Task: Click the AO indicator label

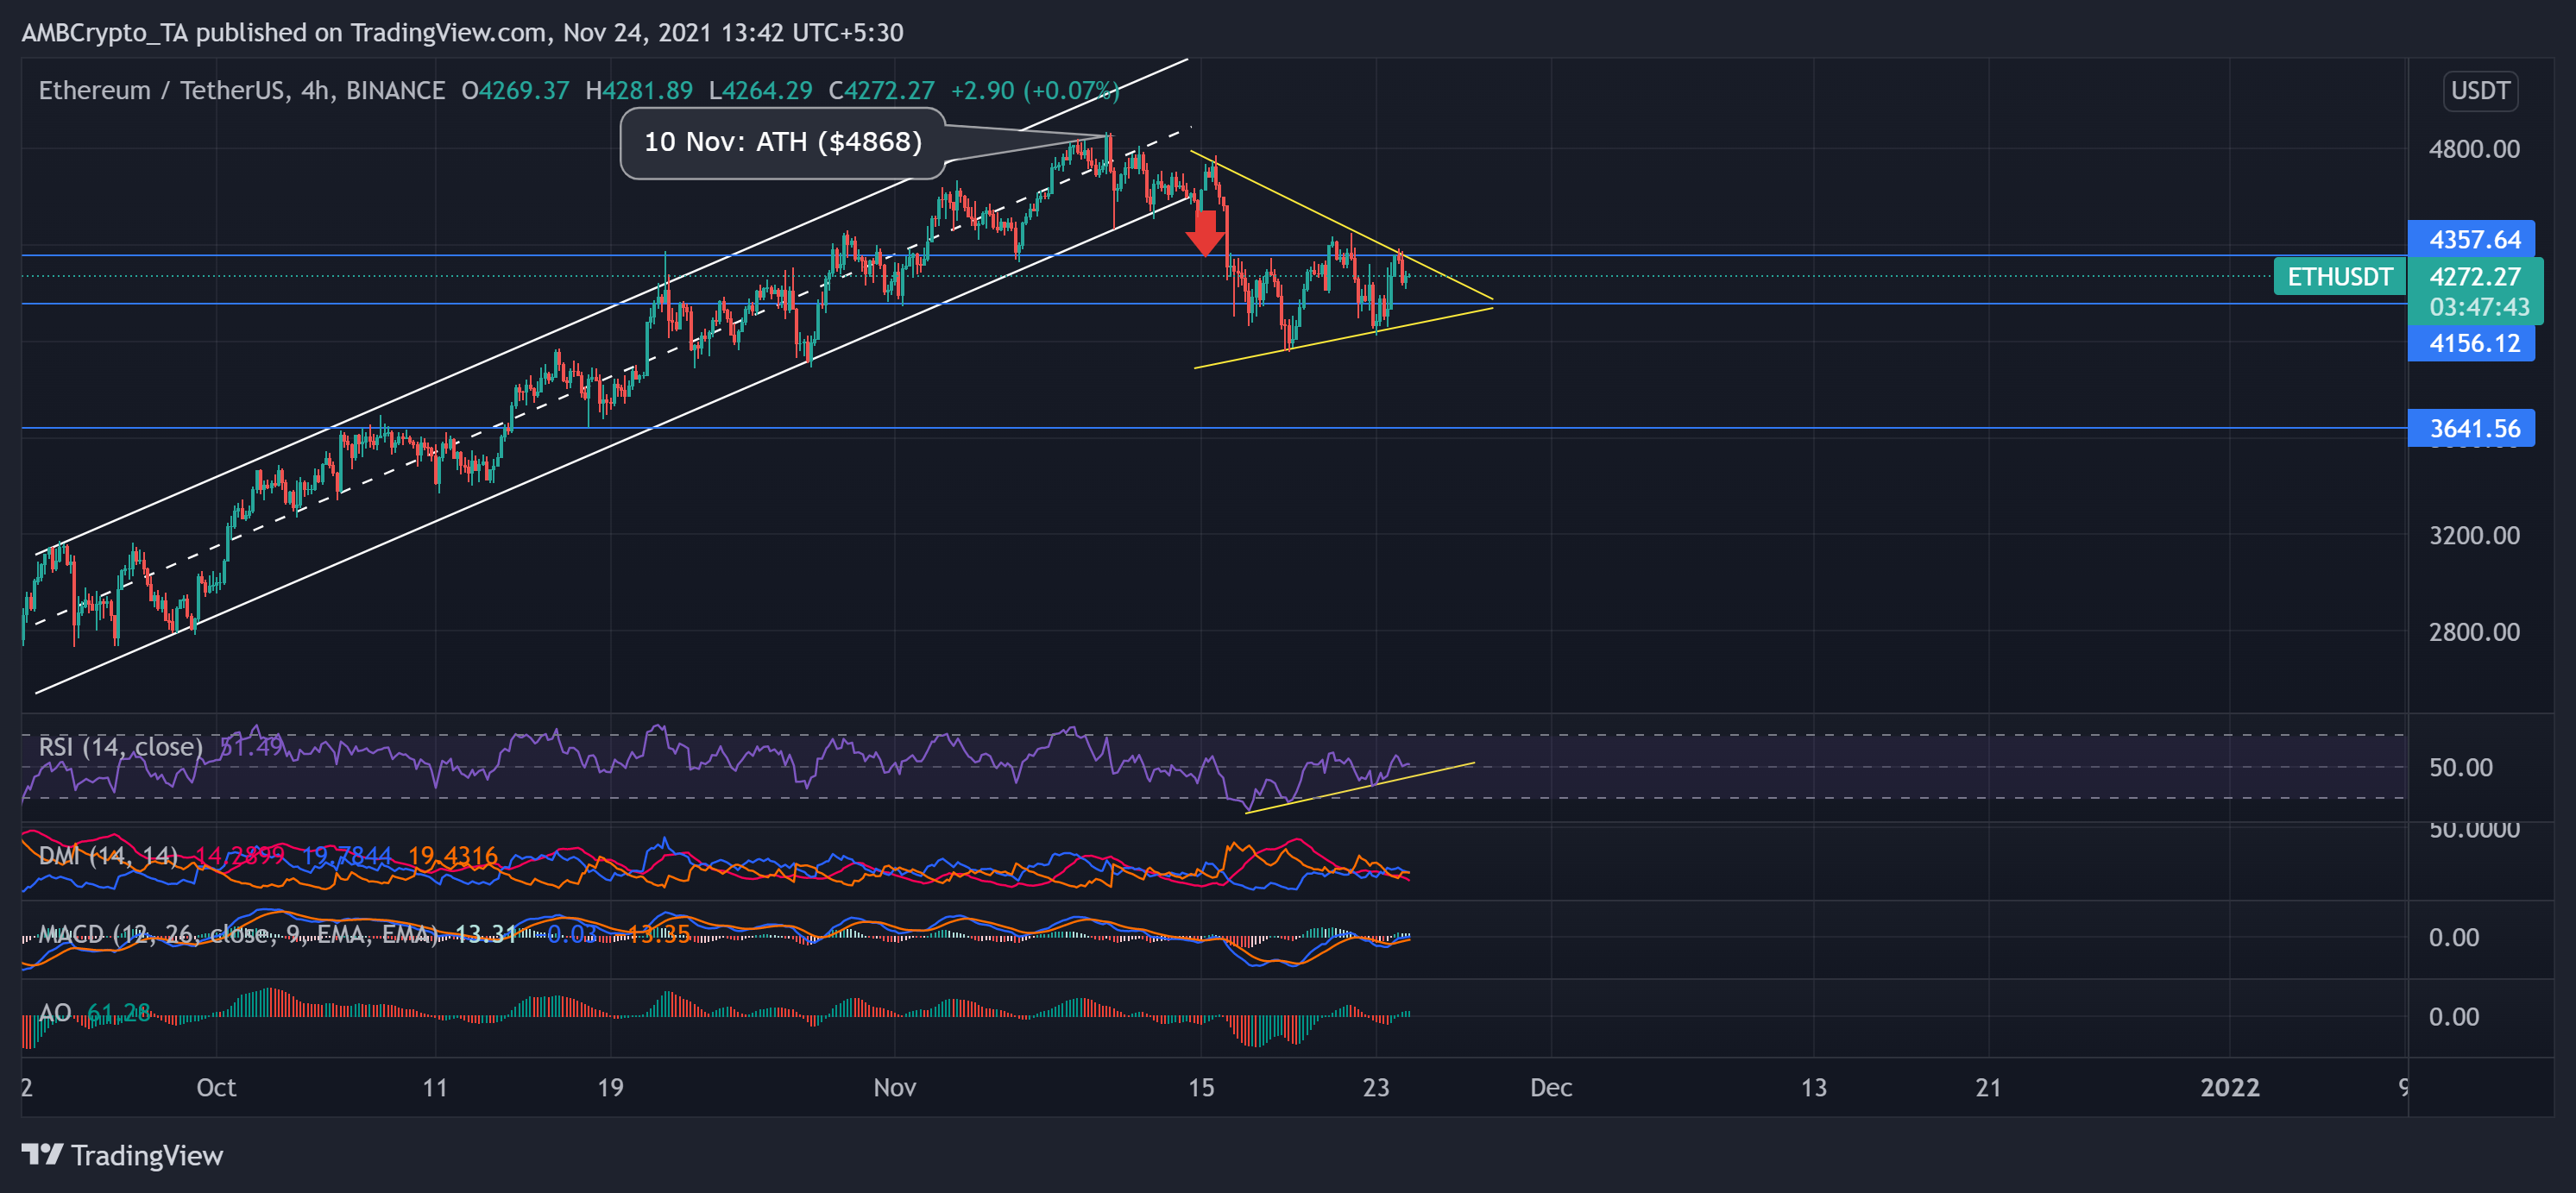Action: 55,1014
